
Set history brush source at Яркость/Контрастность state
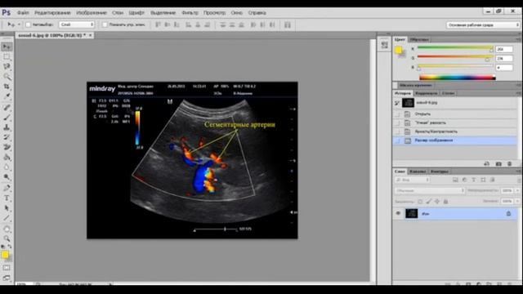point(397,131)
